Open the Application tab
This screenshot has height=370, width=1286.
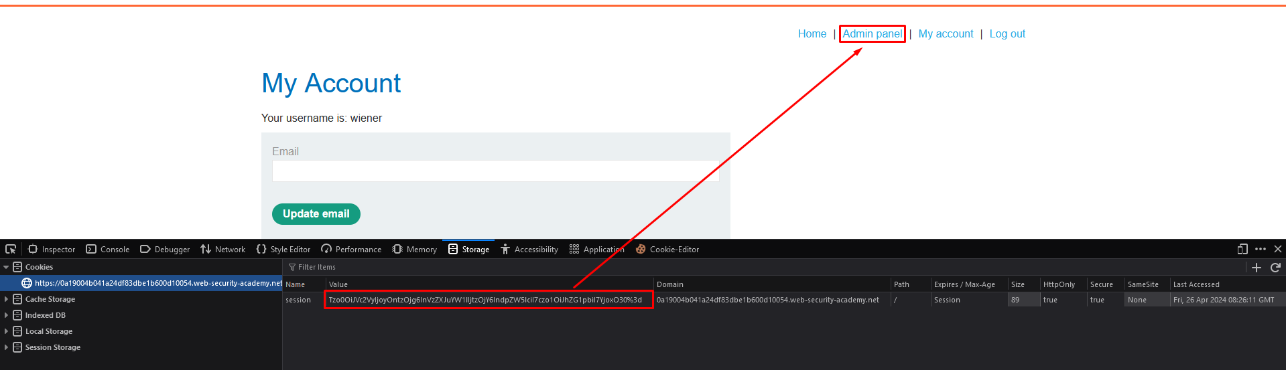(596, 249)
